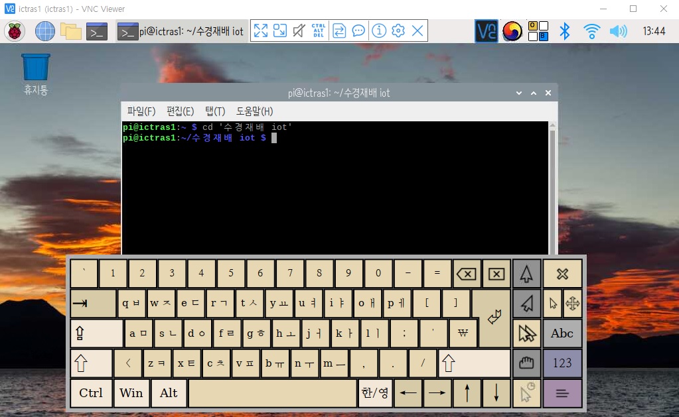Tap the boxed X key beside backspace
679x417 pixels.
click(496, 273)
